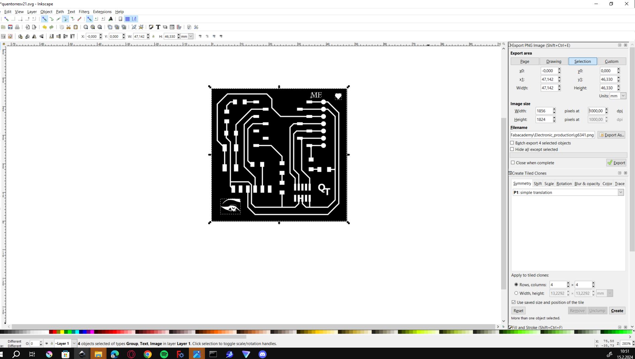Toggle snapping to grids
The image size is (635, 359).
click(x=128, y=19)
